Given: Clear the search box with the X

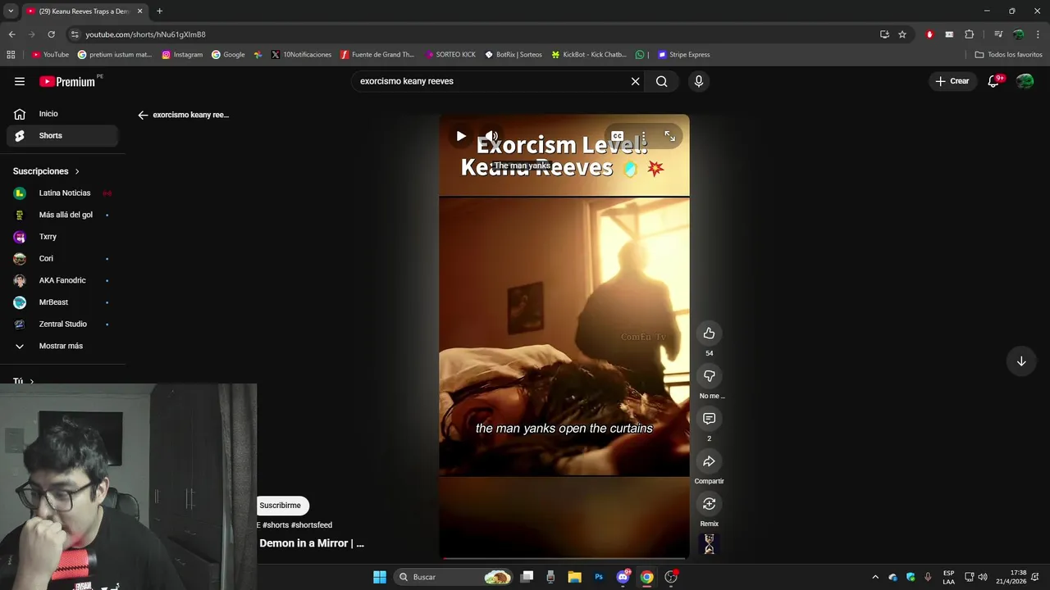Looking at the screenshot, I should (x=635, y=81).
